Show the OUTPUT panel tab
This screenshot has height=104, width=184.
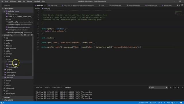47,88
